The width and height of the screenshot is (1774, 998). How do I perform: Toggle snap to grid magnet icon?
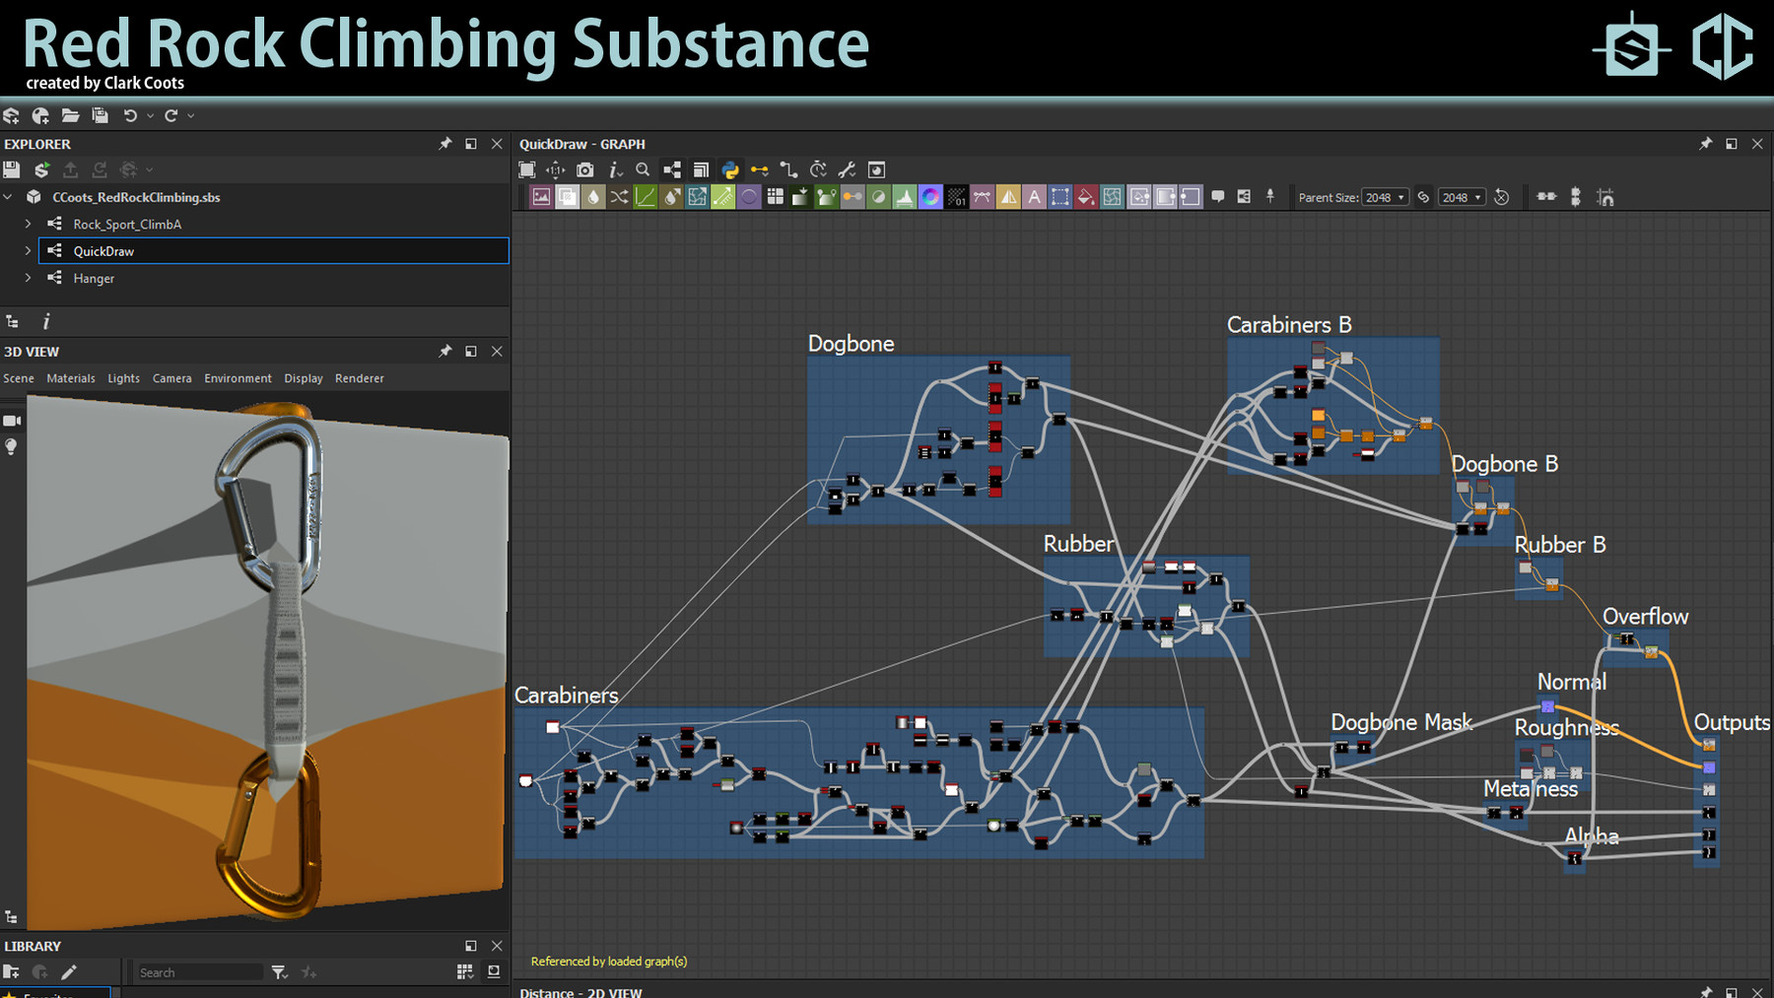point(1605,197)
